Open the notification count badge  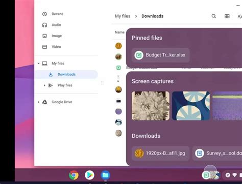click(228, 175)
